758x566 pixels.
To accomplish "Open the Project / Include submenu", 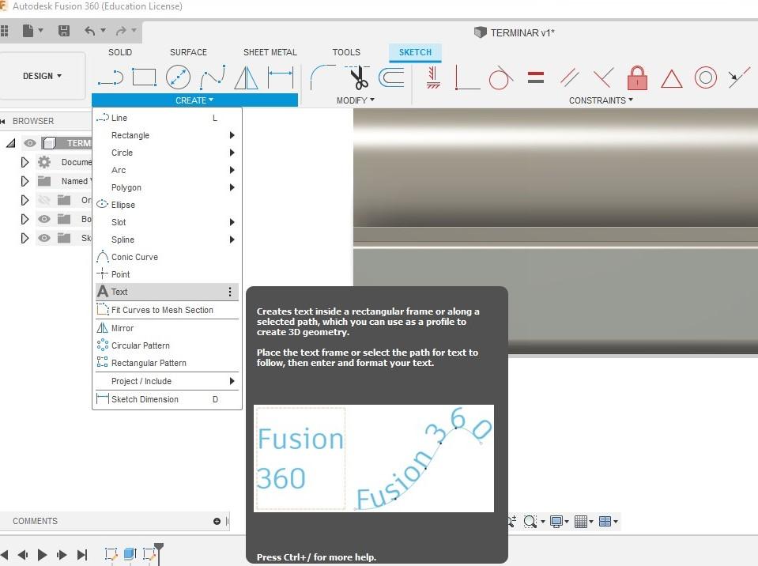I will 168,381.
